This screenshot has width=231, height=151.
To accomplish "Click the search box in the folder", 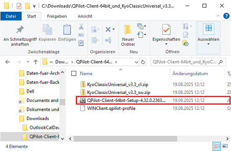I will (188, 62).
